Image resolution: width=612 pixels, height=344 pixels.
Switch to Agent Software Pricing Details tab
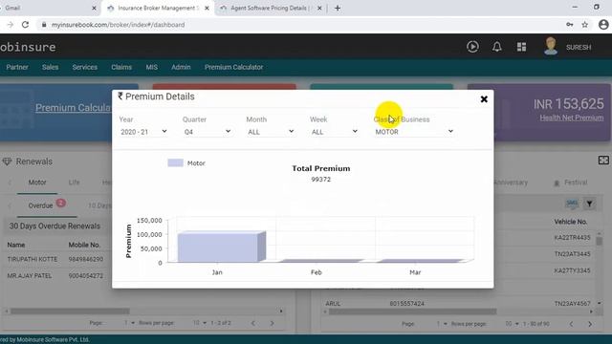270,8
